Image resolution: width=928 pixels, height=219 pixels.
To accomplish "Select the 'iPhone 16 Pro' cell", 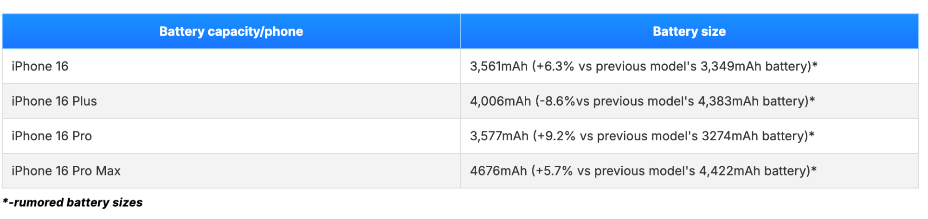I will pyautogui.click(x=52, y=136).
